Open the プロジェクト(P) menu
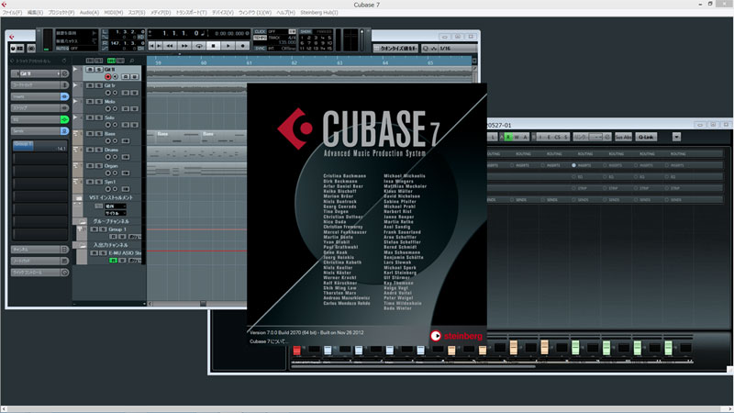Viewport: 734px width, 413px height. pos(61,13)
